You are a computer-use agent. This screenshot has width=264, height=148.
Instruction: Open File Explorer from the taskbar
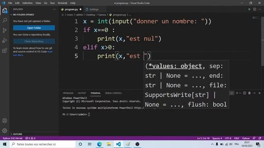109,144
